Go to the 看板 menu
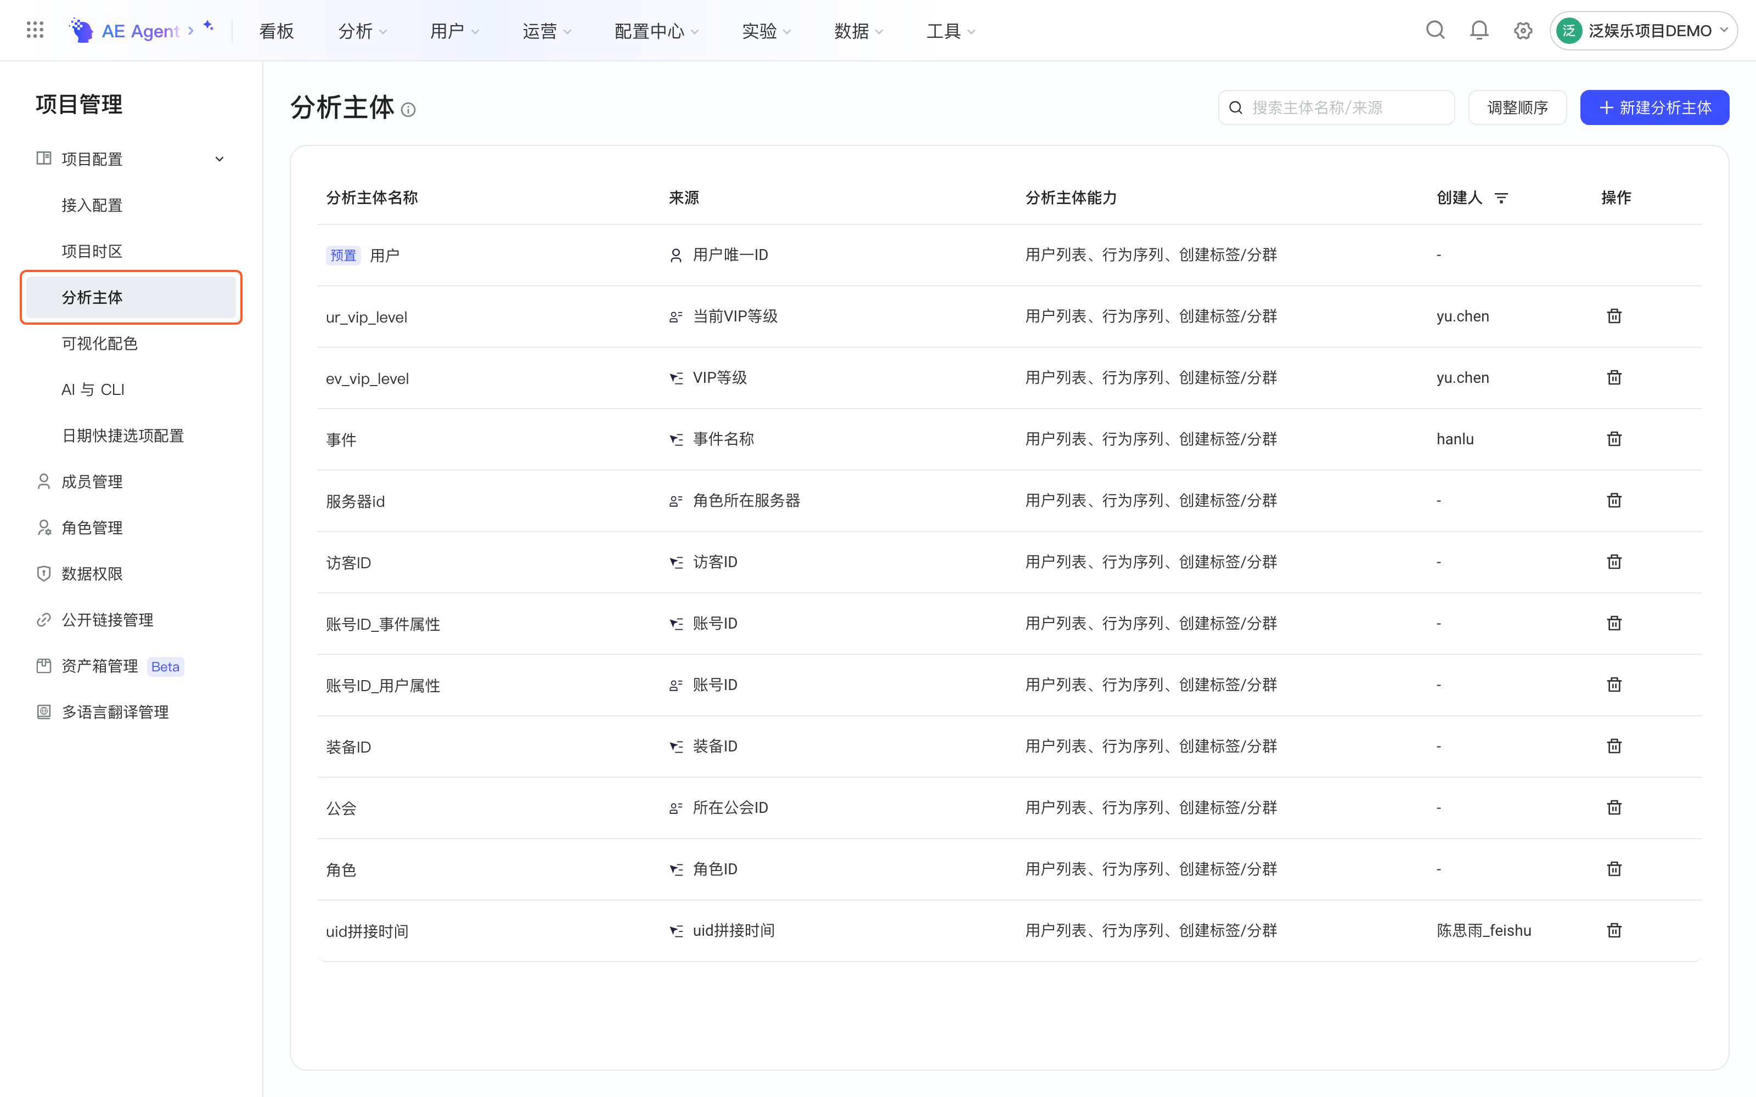Screen dimensions: 1756x1097 (277, 31)
